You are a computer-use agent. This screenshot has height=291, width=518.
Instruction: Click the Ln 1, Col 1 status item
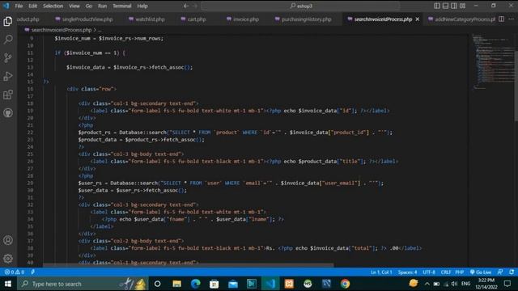381,272
